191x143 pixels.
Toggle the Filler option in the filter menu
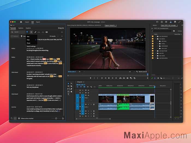[x=32, y=40]
